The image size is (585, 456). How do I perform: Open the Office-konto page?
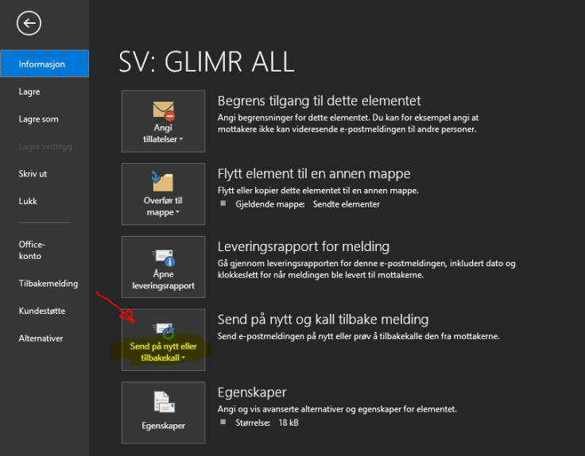(32, 250)
